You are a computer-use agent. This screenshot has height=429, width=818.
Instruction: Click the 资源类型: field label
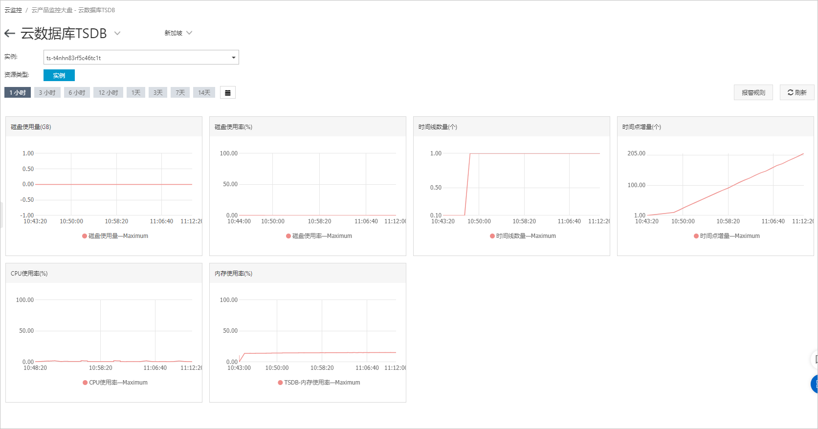pos(17,75)
